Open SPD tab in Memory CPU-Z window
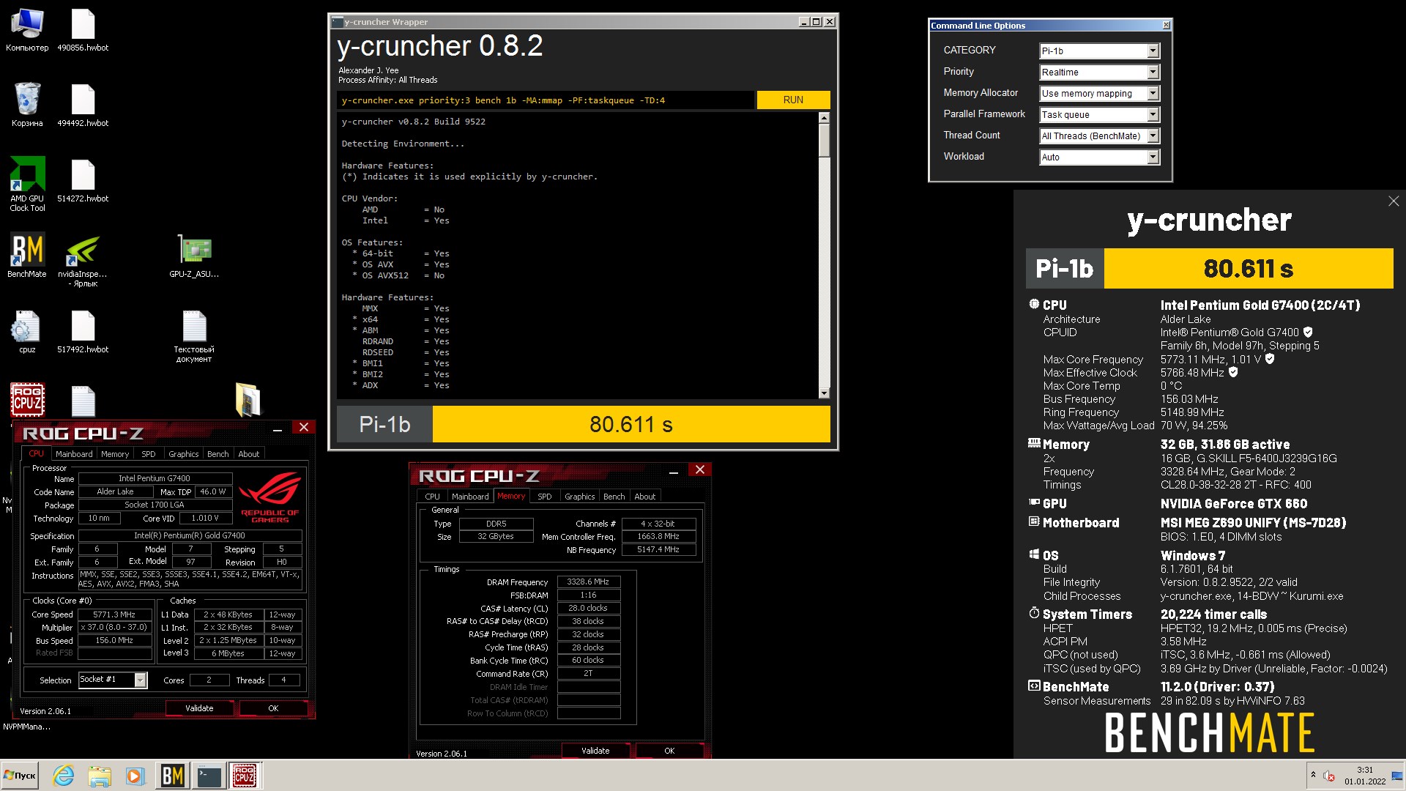1406x791 pixels. [x=545, y=497]
